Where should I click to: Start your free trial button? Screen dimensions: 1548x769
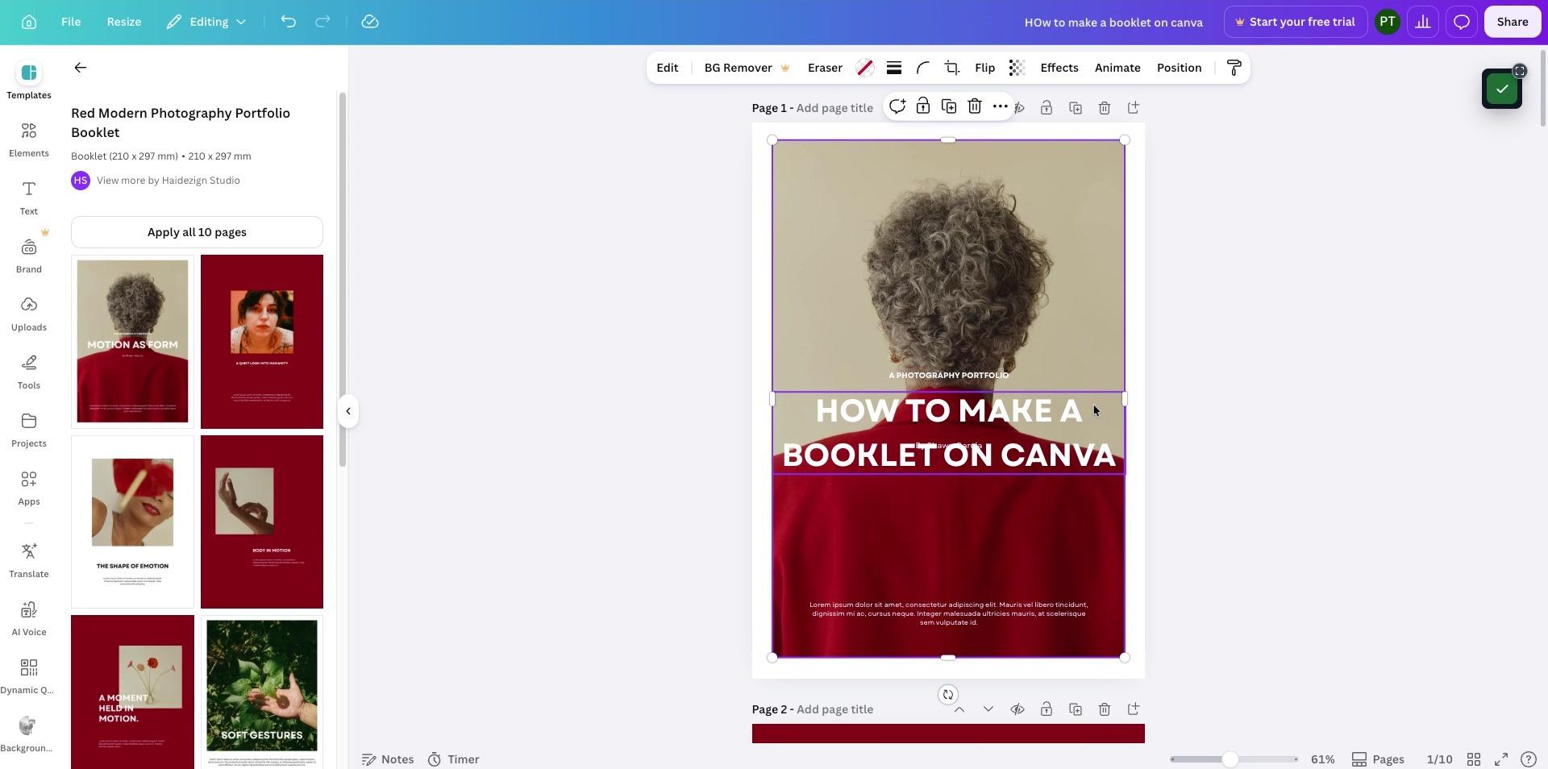pyautogui.click(x=1295, y=22)
